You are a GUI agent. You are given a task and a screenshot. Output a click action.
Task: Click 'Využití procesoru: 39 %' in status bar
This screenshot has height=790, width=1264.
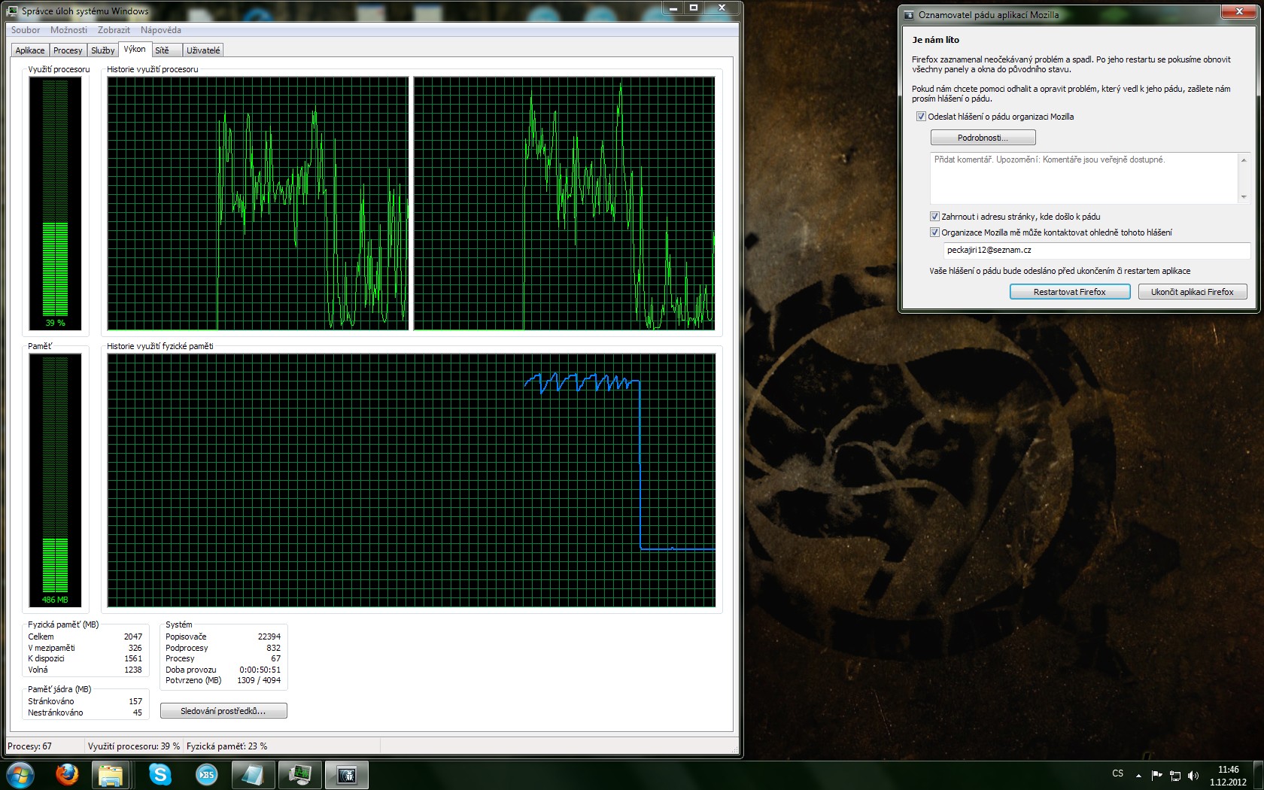pyautogui.click(x=134, y=746)
